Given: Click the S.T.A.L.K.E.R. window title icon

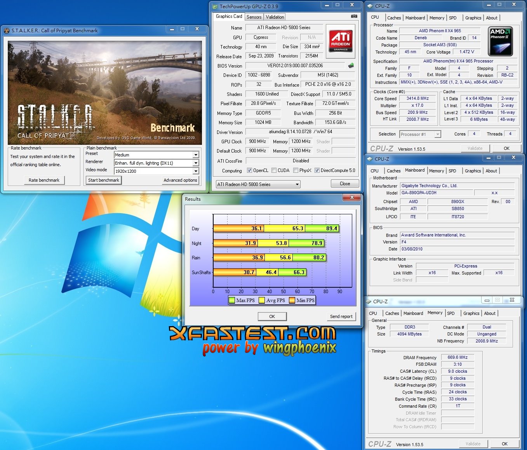Looking at the screenshot, I should [x=7, y=31].
